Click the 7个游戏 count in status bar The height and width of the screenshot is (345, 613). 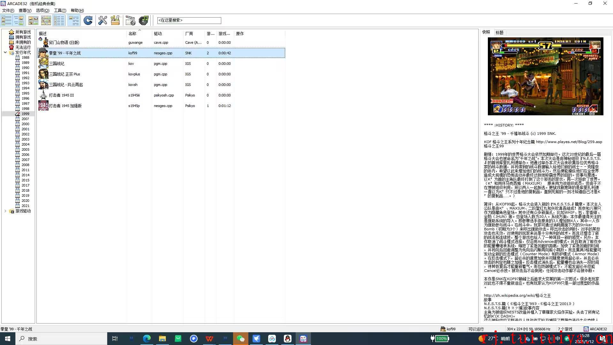(565, 329)
